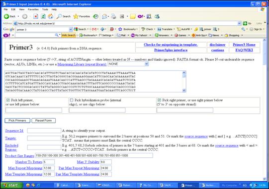Open address bar dropdown arrow
Viewport: 269px width, 189px height.
click(x=239, y=23)
